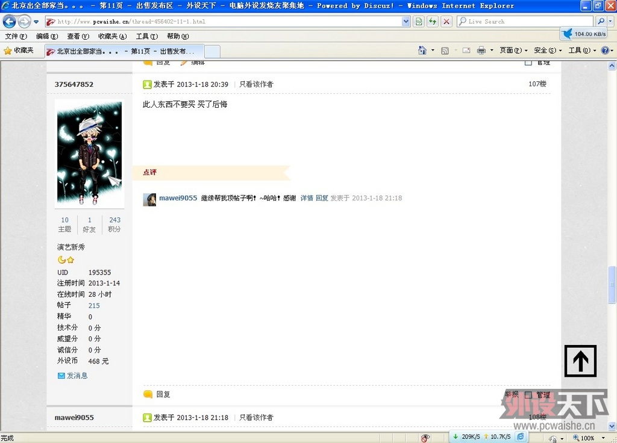Go forward with the browser Forward arrow
The width and height of the screenshot is (617, 443).
(x=24, y=21)
